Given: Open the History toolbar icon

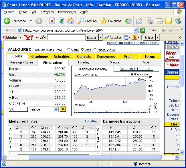Looking at the screenshot, I should tap(128, 21).
